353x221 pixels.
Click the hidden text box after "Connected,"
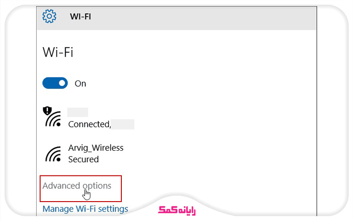pos(123,124)
